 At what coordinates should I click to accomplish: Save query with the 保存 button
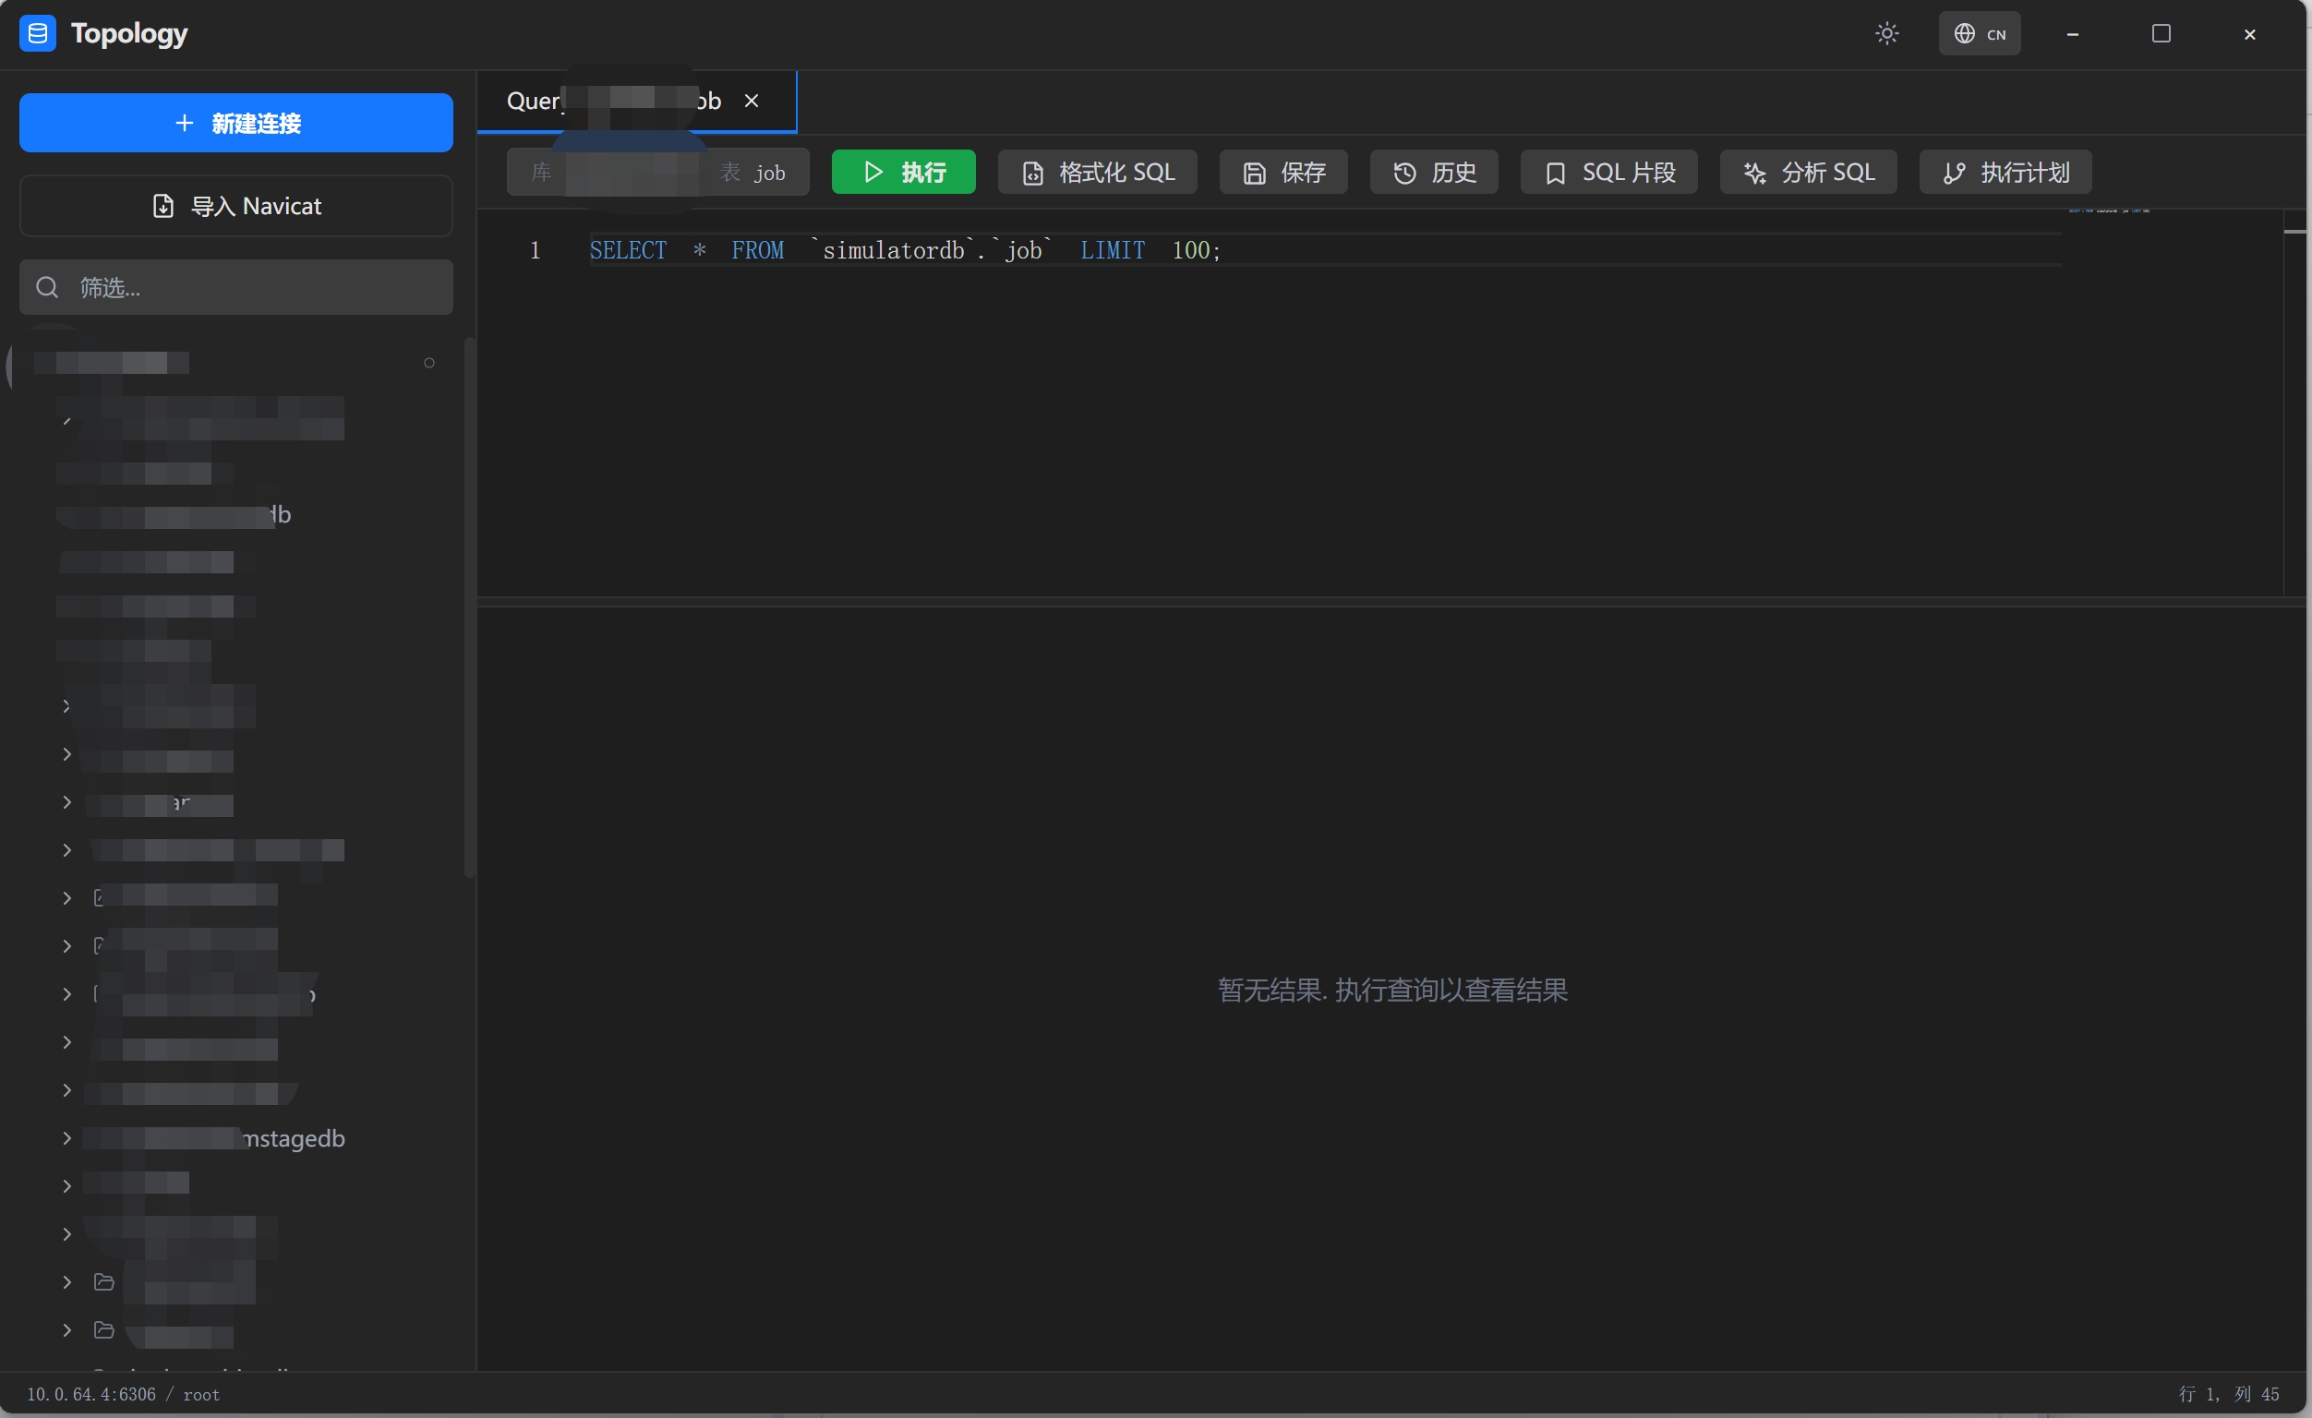[x=1282, y=172]
